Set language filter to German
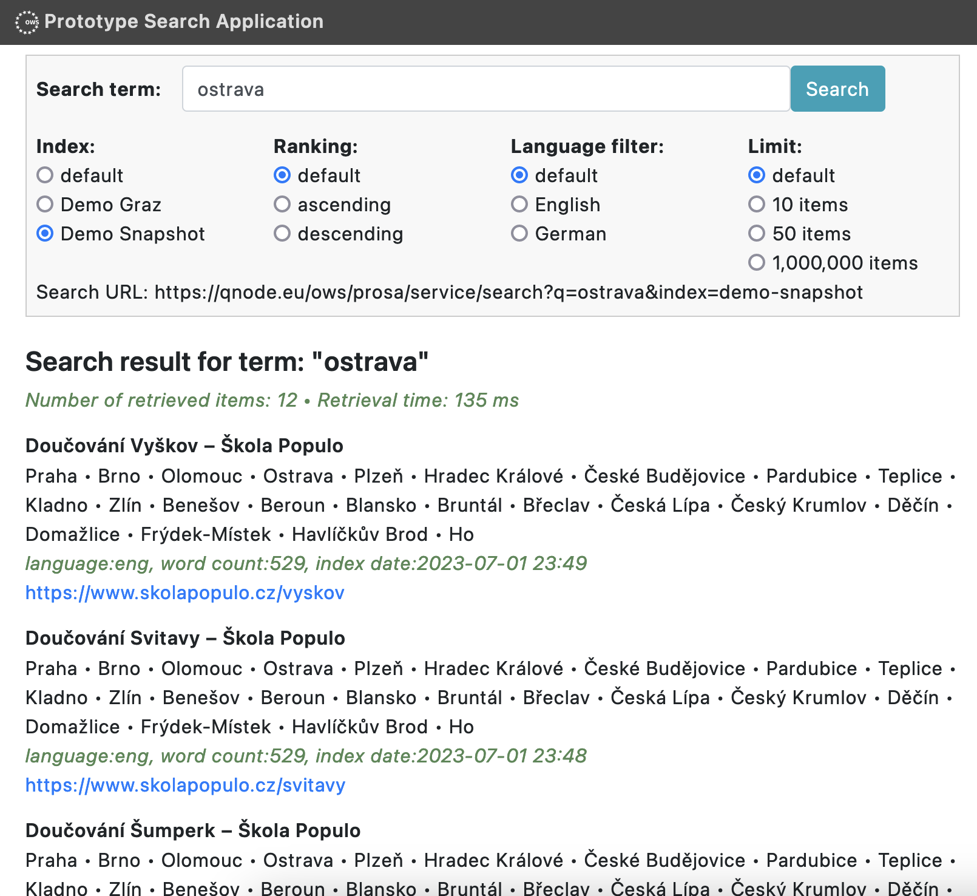The image size is (977, 896). (519, 234)
